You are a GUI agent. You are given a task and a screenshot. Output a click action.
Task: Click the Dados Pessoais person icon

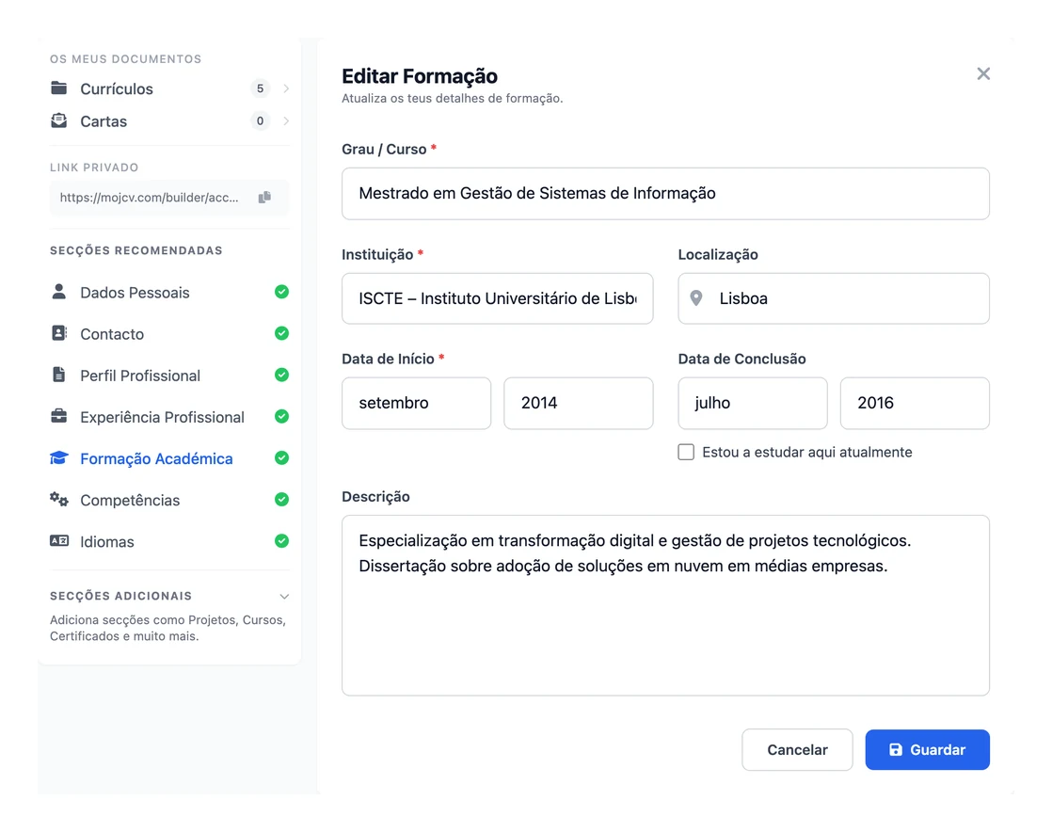[x=59, y=292]
